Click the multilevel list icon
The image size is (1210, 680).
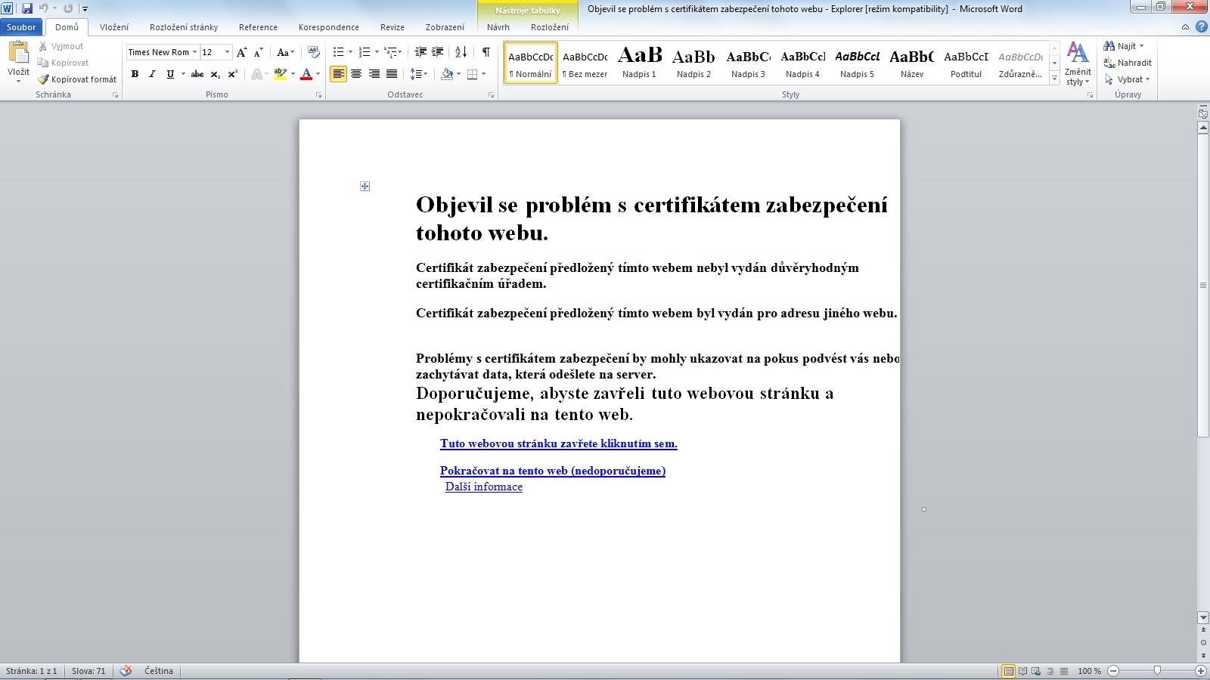tap(390, 52)
